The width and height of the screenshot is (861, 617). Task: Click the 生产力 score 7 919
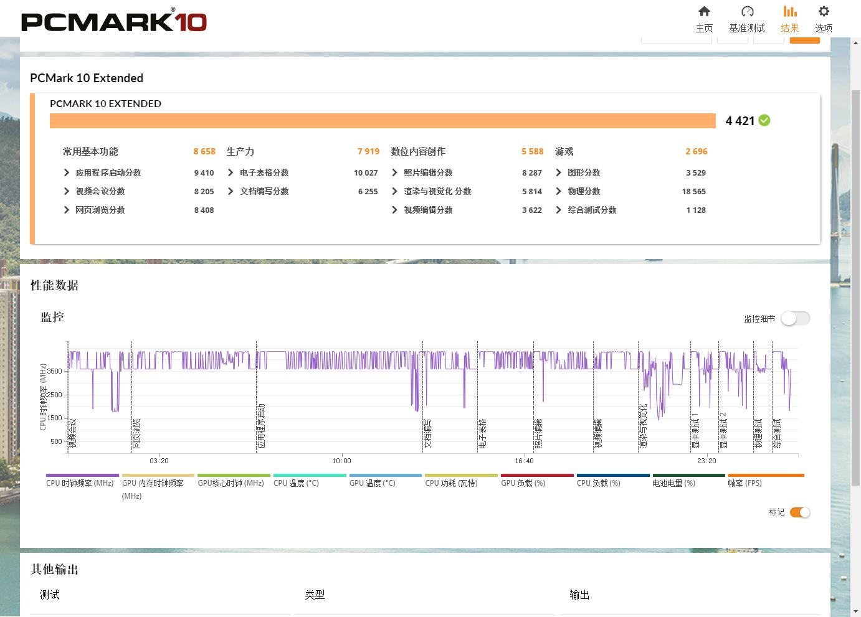[368, 151]
